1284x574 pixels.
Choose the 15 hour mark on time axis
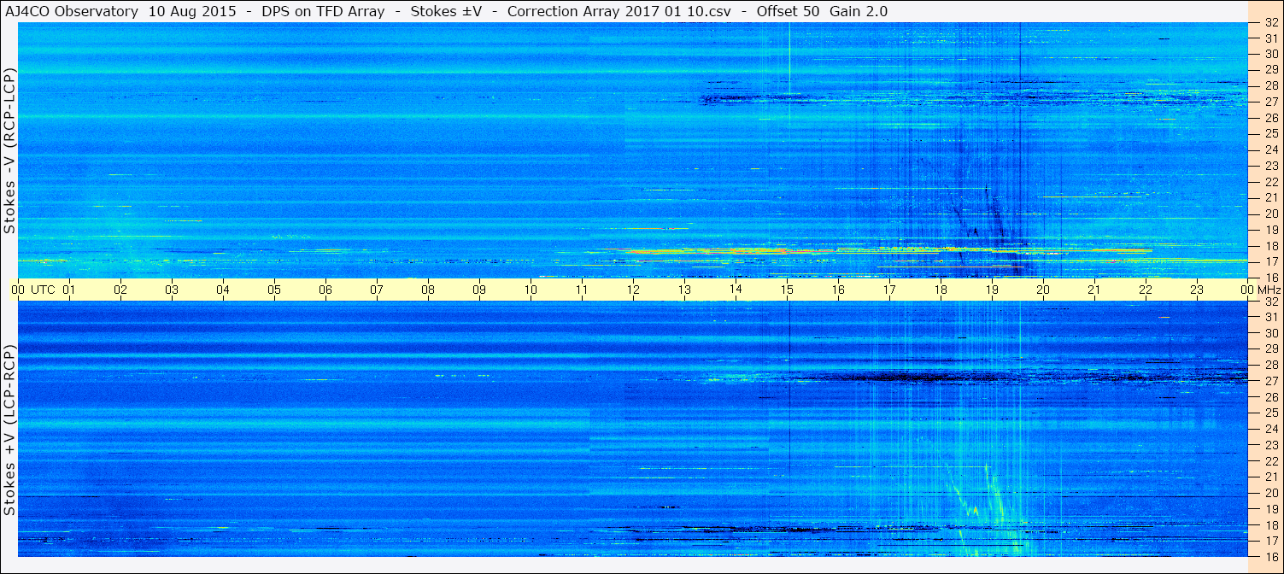tap(787, 290)
